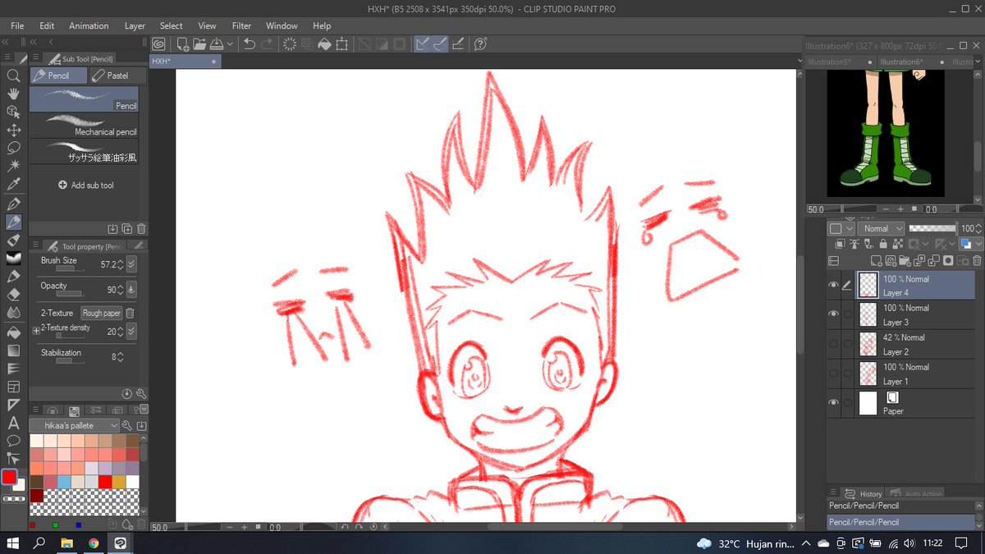This screenshot has height=554, width=985.
Task: Hide Layer 3 with its eye icon
Action: 834,314
